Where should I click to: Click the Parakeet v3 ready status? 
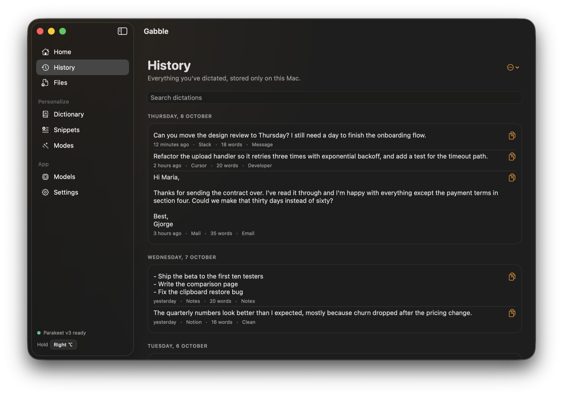[62, 333]
